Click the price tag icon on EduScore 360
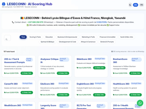This screenshot has width=146, height=109. point(41,95)
